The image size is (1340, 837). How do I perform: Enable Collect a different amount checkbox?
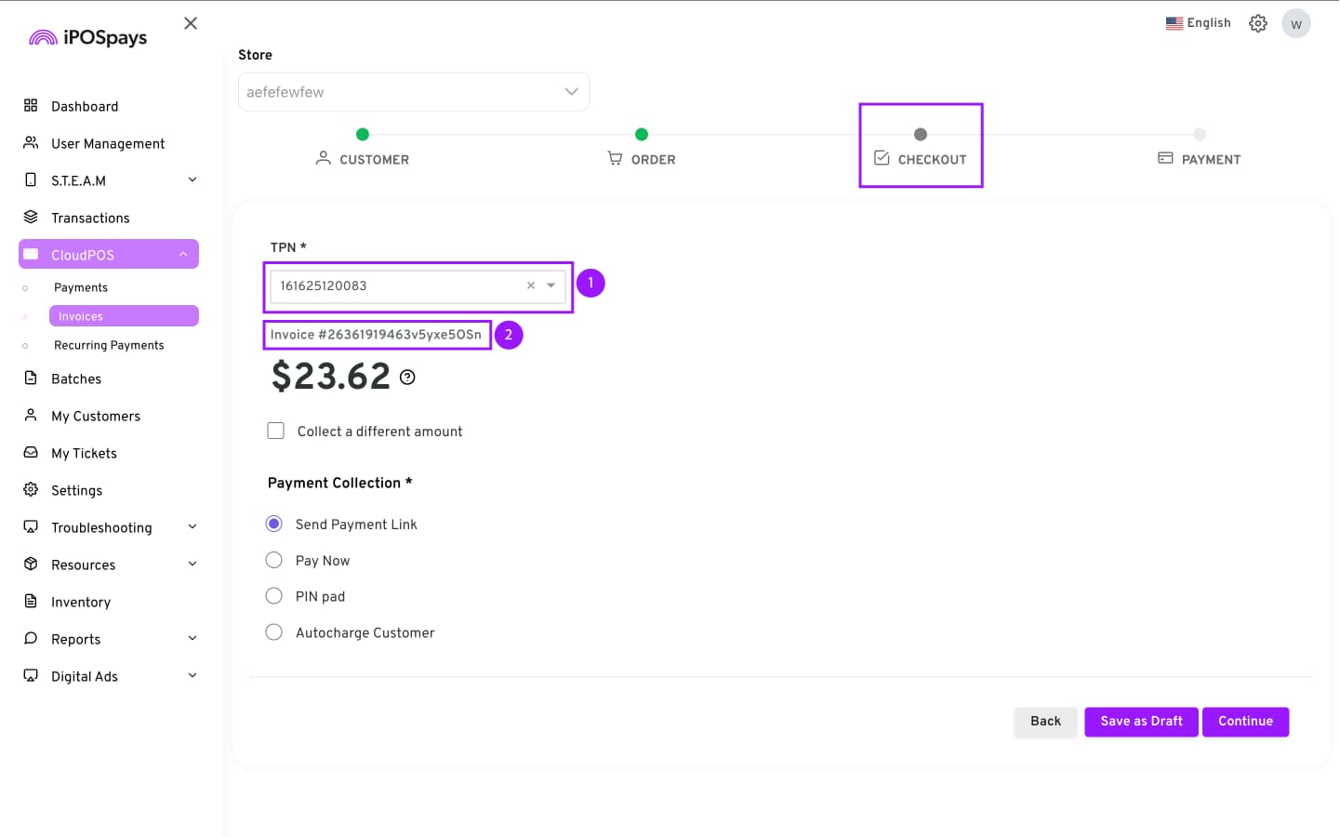(x=276, y=431)
